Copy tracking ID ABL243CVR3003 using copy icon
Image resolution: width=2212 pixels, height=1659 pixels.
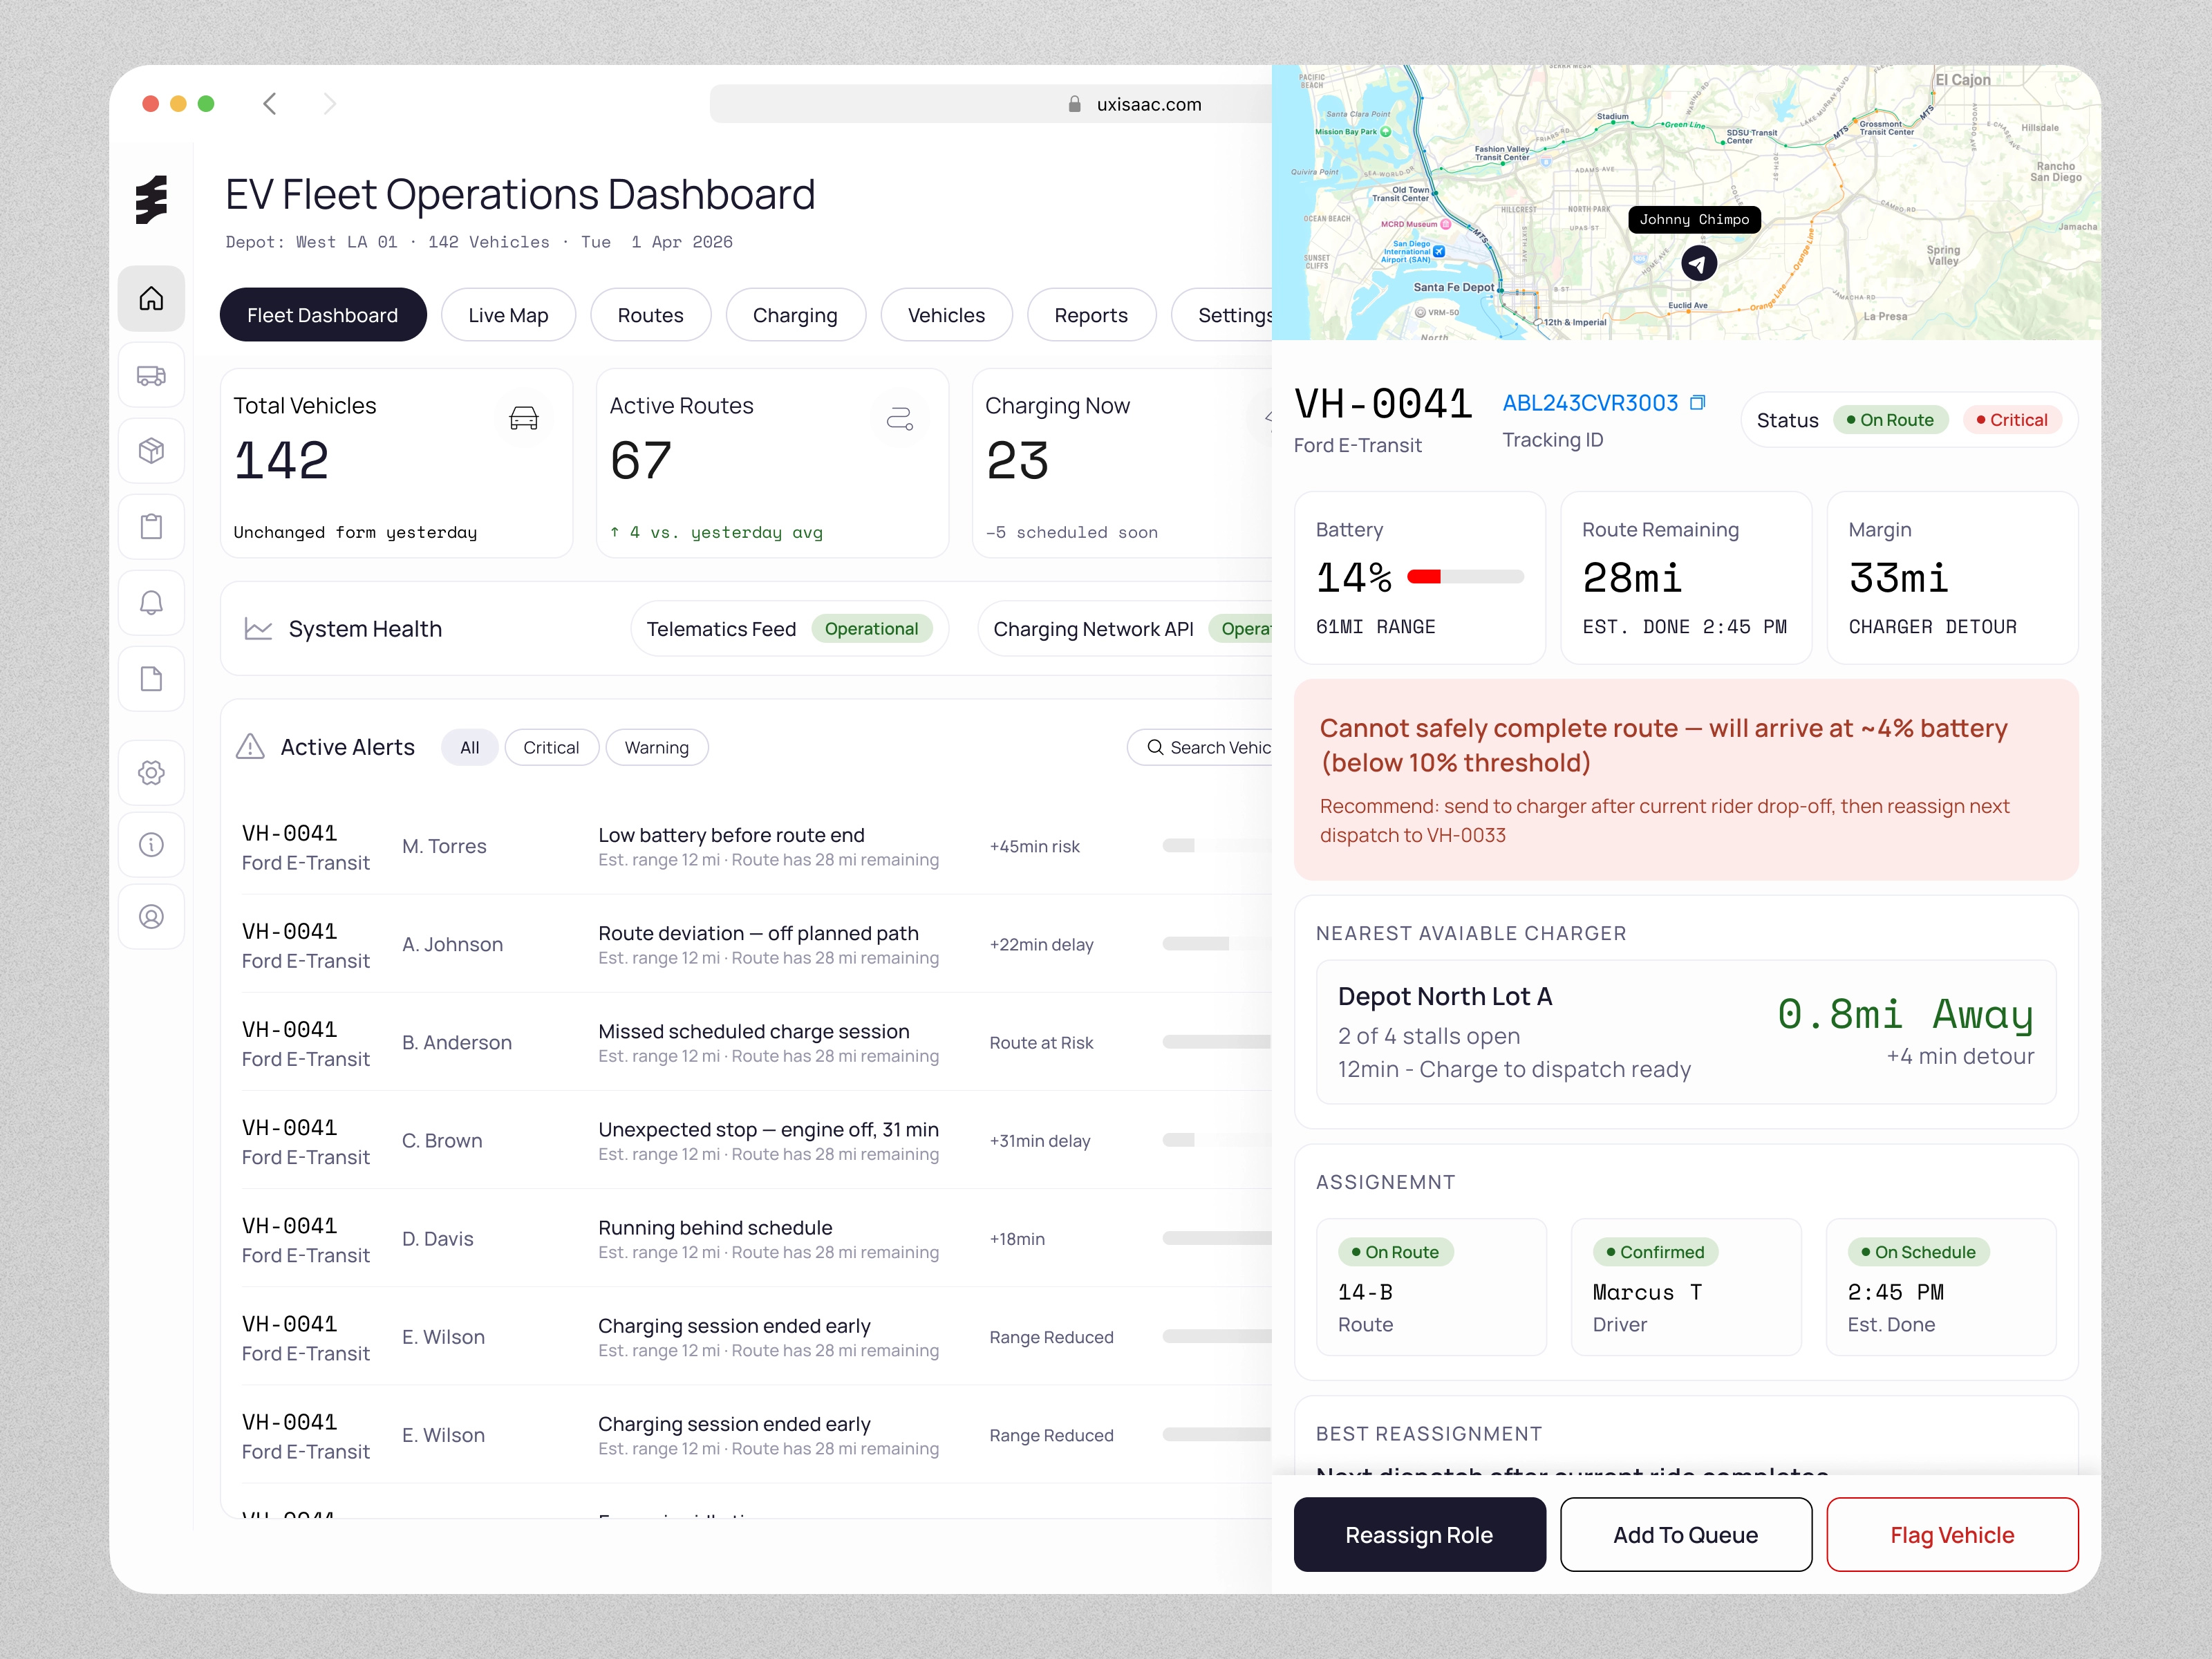[x=1698, y=402]
